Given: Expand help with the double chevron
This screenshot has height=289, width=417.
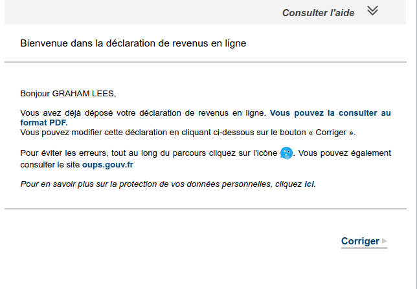Looking at the screenshot, I should [x=372, y=10].
